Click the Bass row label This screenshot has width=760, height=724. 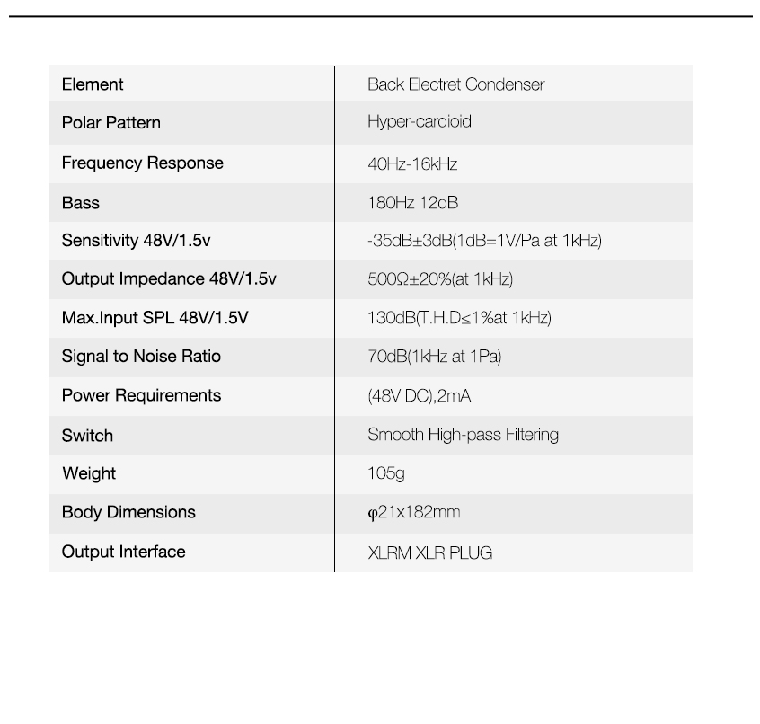coord(81,203)
